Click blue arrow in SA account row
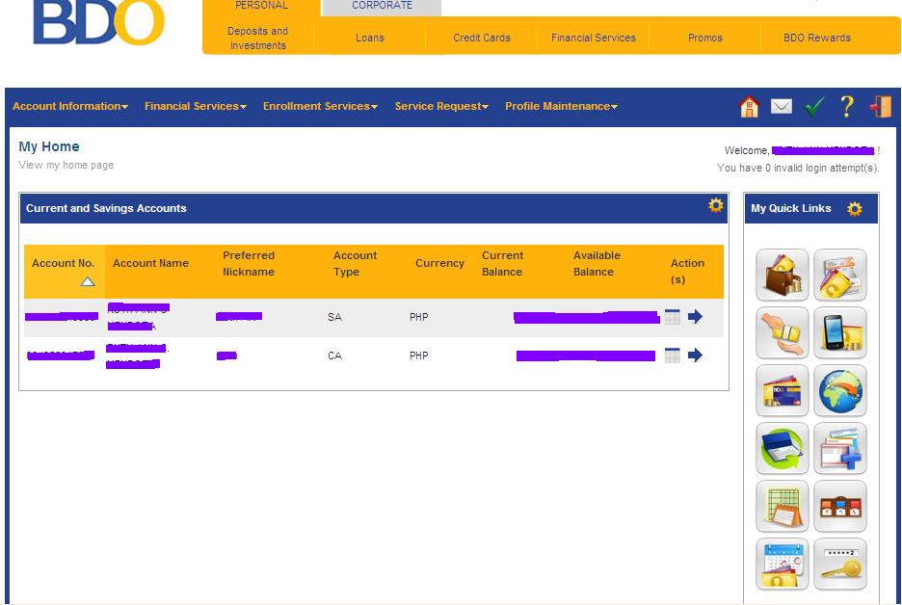The width and height of the screenshot is (902, 605). tap(695, 316)
